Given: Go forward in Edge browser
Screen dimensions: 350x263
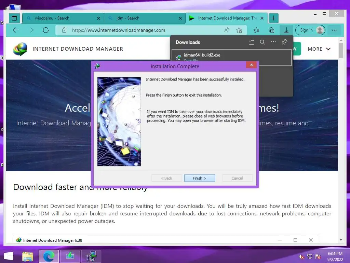Looking at the screenshot, I should (x=31, y=30).
